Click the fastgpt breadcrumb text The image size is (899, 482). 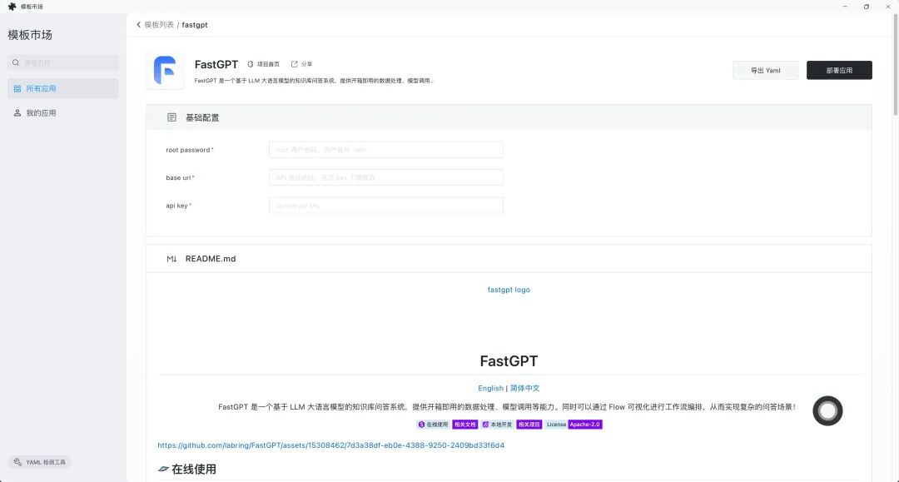coord(195,25)
